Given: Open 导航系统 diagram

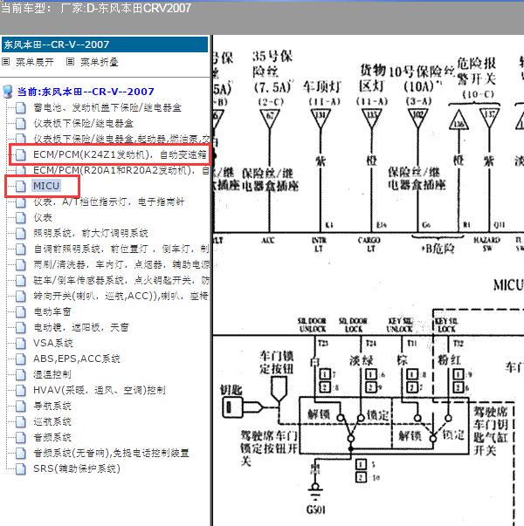Looking at the screenshot, I should pos(52,406).
